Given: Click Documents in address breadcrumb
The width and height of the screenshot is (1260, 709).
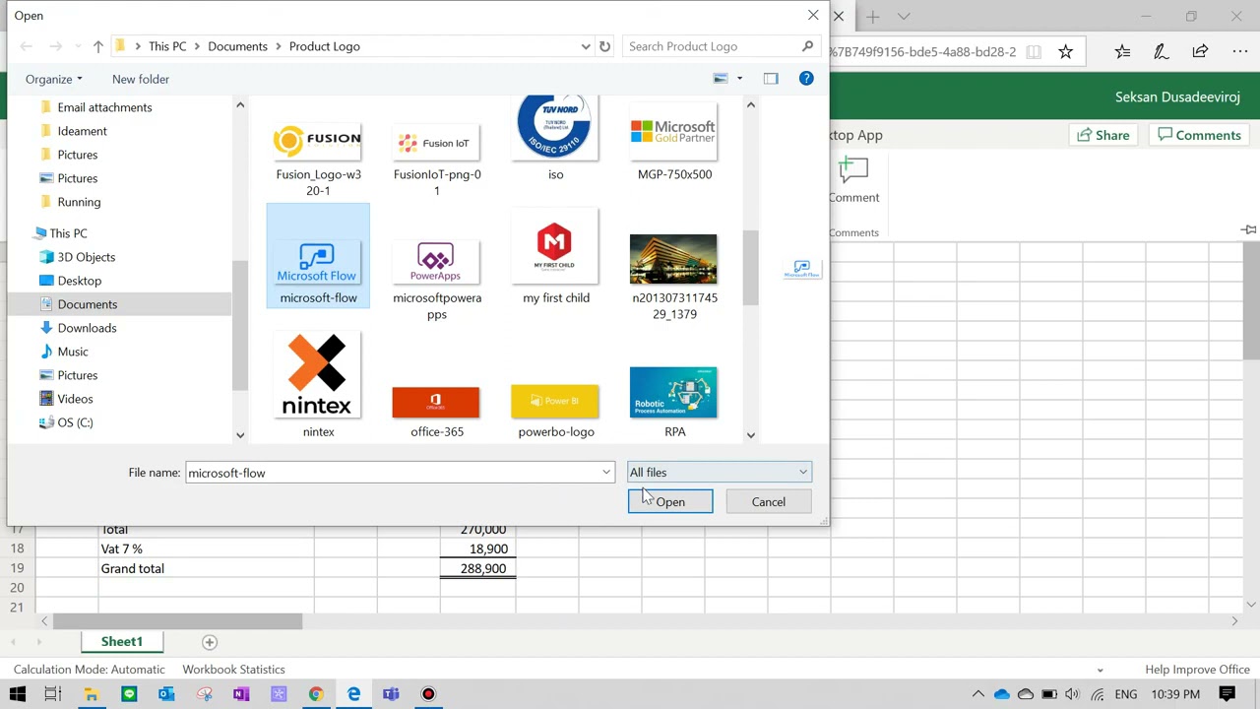Looking at the screenshot, I should pyautogui.click(x=237, y=46).
